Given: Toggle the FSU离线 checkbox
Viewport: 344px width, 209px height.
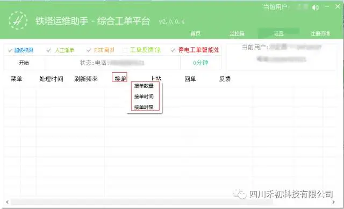Looking at the screenshot, I should [89, 50].
